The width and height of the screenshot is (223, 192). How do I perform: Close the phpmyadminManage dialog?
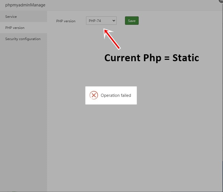click(x=221, y=1)
